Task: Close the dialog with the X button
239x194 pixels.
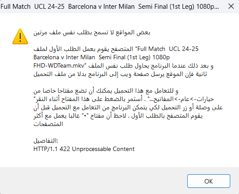Action: click(x=231, y=7)
